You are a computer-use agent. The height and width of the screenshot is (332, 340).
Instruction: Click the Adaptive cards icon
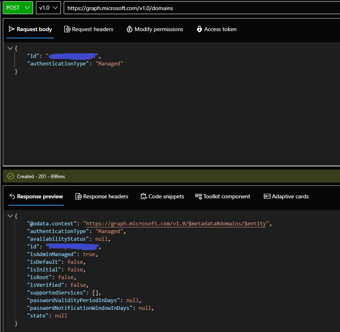[x=267, y=196]
